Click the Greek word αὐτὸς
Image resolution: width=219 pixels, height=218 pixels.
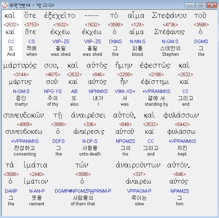(97, 65)
